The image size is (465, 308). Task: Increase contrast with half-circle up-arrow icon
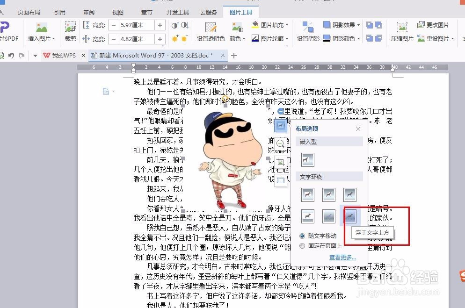tap(175, 25)
